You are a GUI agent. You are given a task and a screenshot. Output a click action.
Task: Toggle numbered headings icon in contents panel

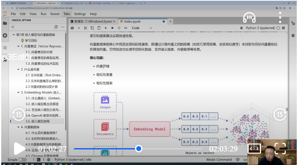pos(13,27)
